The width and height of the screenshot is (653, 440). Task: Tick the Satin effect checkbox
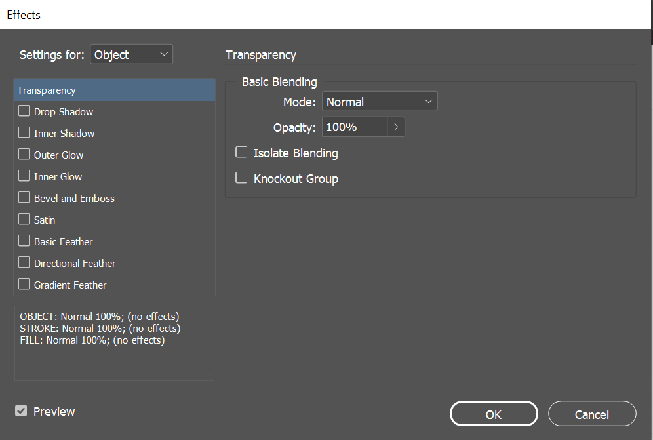pos(24,220)
